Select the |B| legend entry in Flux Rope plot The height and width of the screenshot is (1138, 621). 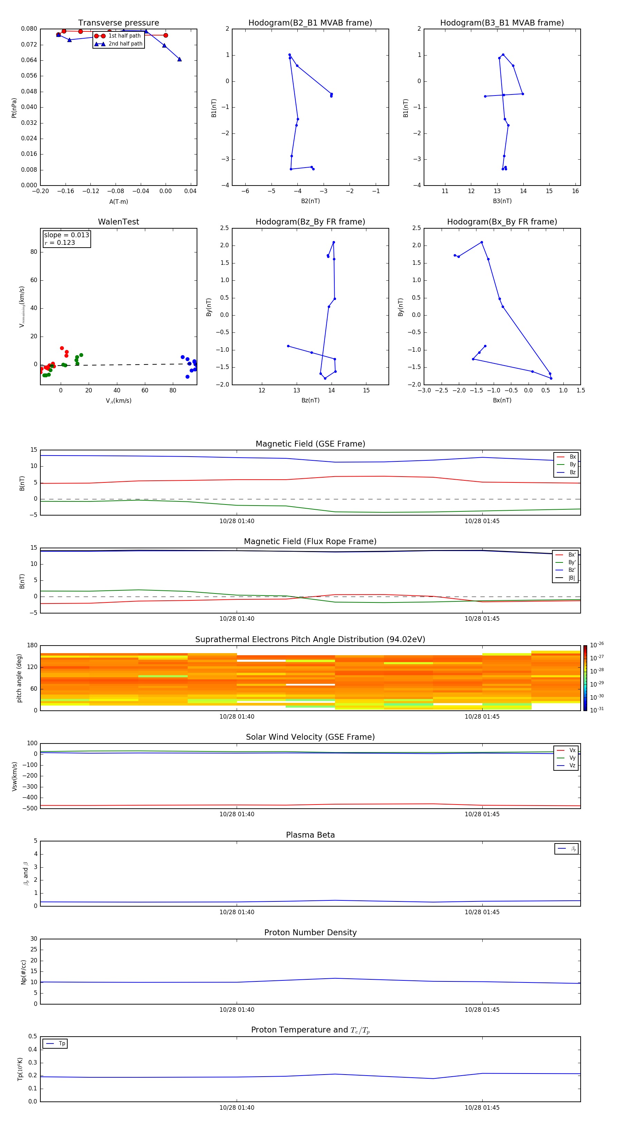point(565,578)
